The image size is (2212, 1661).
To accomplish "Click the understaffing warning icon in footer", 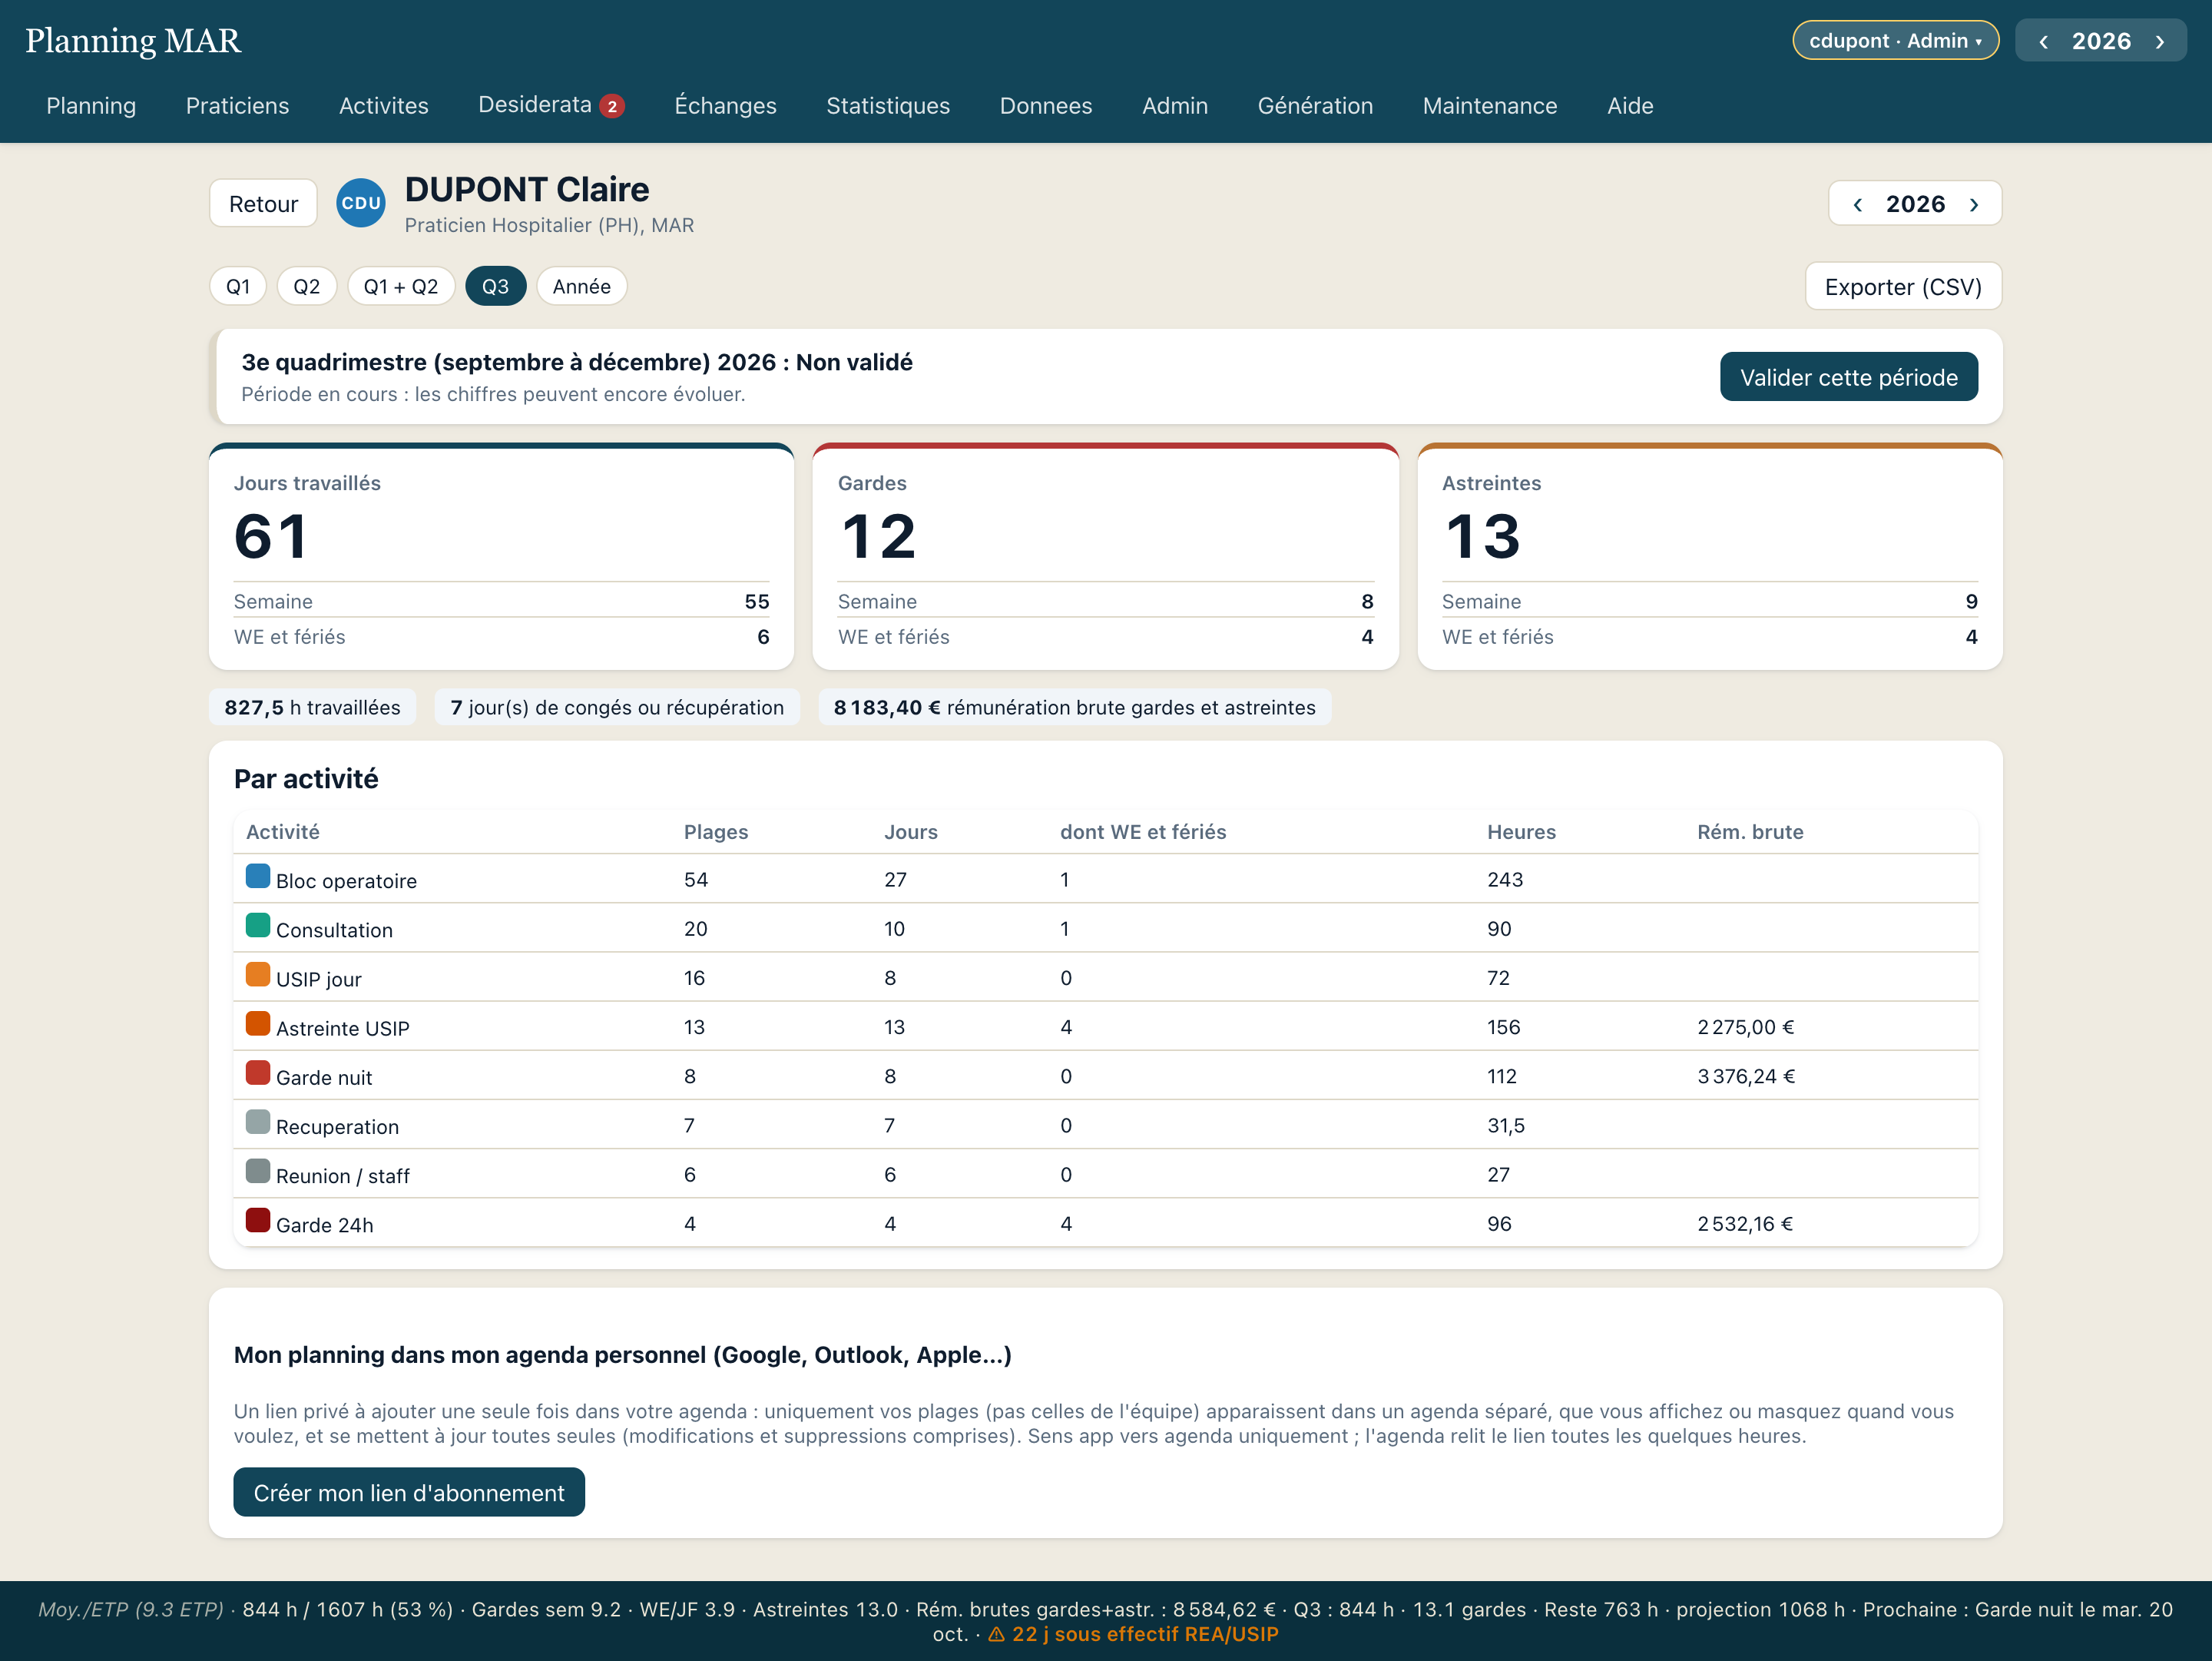I will click(x=996, y=1634).
